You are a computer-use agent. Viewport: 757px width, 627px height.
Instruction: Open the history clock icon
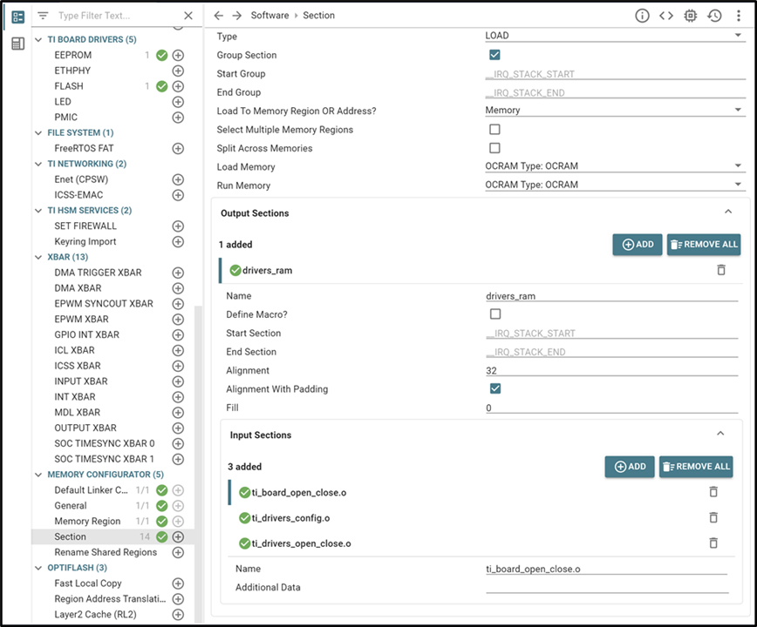click(x=714, y=16)
